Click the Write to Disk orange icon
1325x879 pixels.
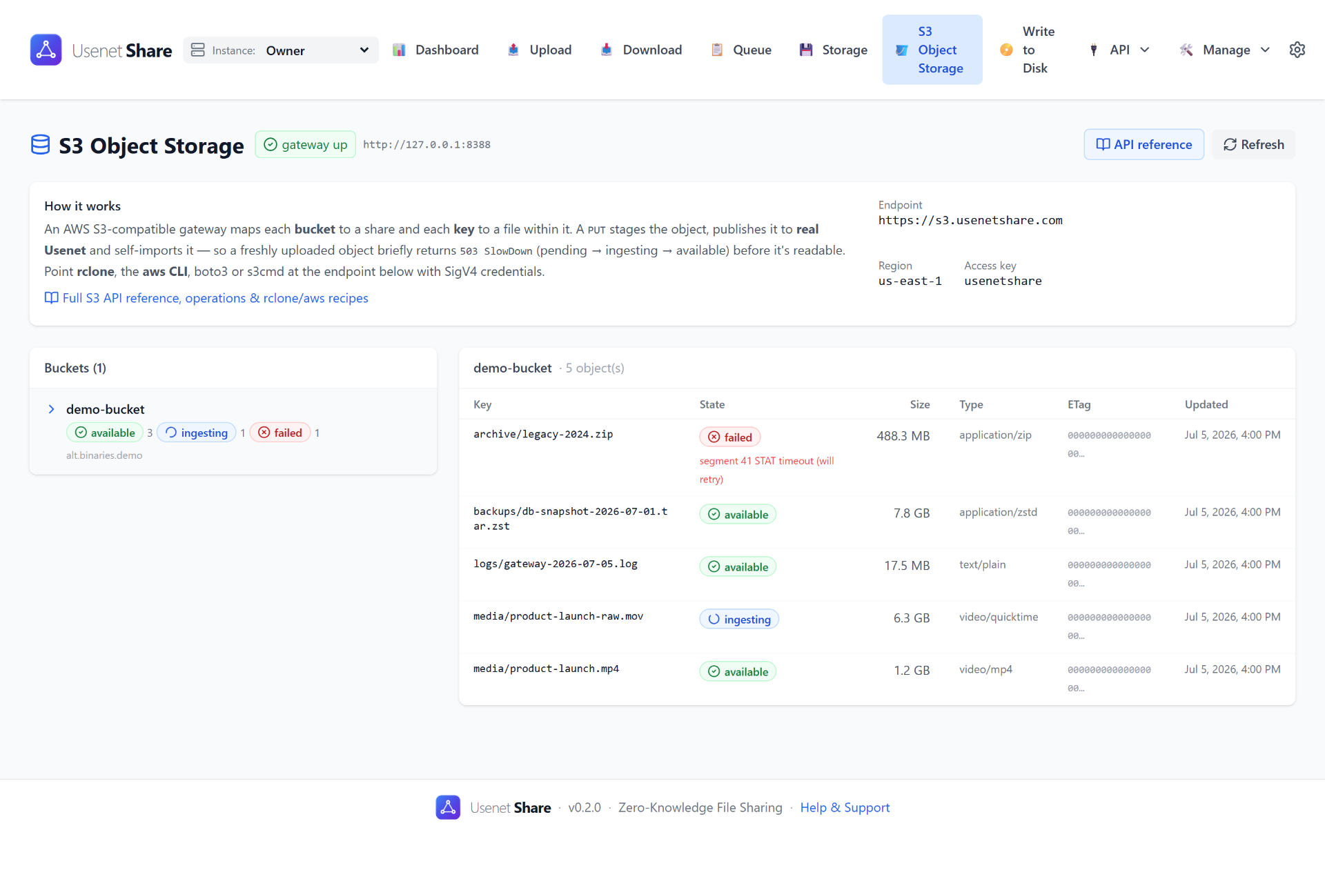pos(1006,50)
